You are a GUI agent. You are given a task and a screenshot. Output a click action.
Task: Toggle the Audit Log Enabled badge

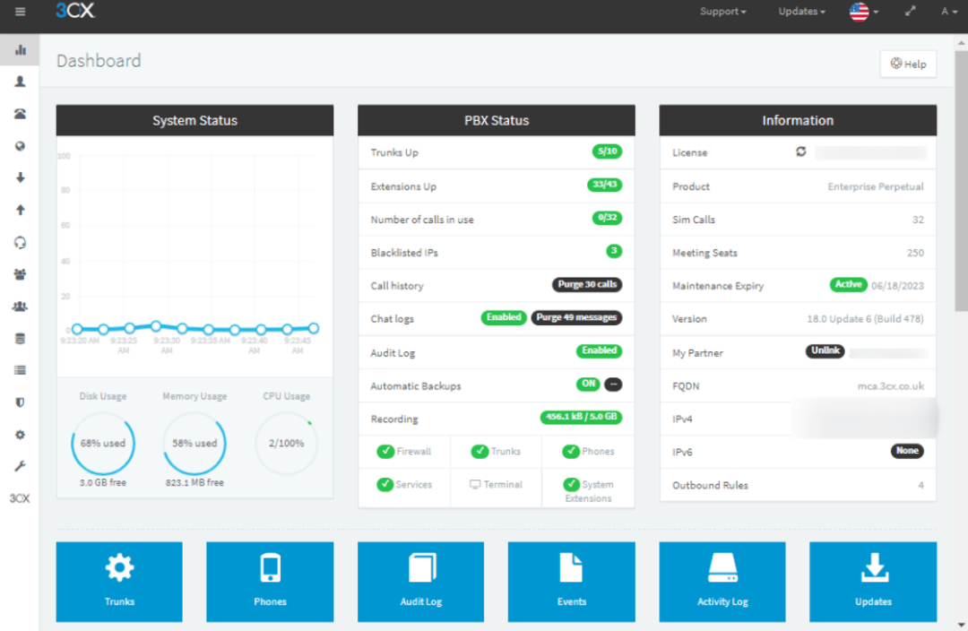point(599,351)
